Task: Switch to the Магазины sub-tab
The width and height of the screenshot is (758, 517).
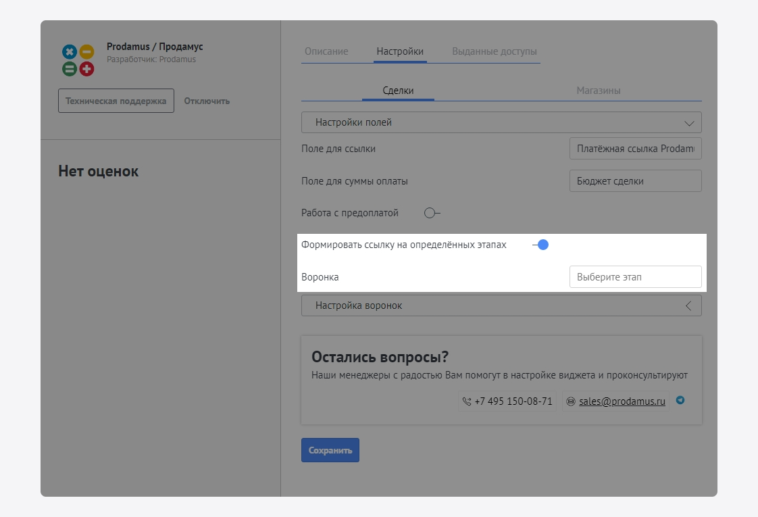Action: click(598, 91)
